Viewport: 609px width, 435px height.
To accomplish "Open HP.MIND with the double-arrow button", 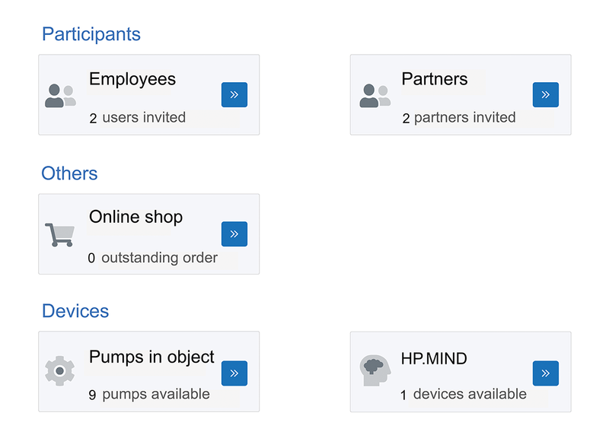I will tap(546, 373).
